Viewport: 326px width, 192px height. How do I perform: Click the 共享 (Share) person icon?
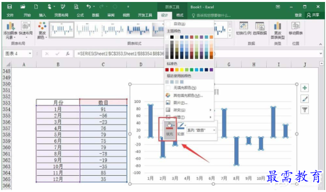click(x=309, y=15)
